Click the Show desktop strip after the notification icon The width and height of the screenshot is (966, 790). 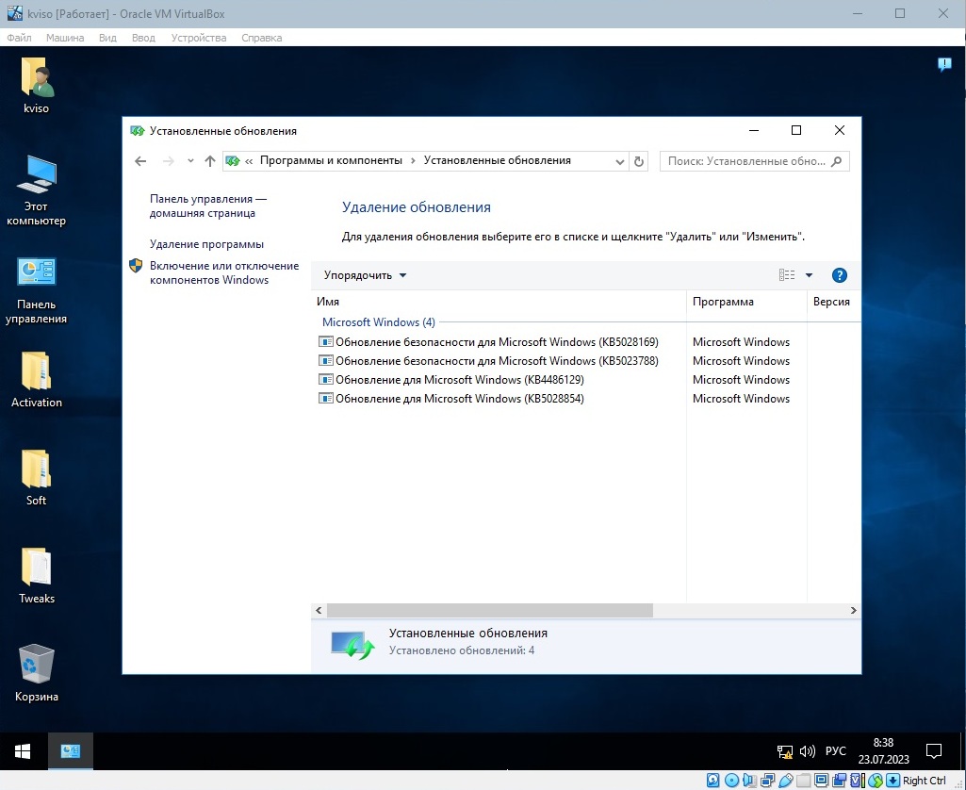(962, 751)
